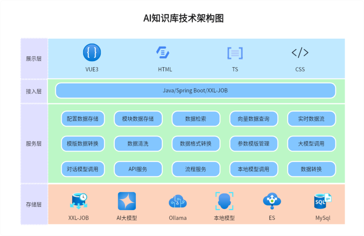Click the MySql text label
Screen dimensions: 364x236
pos(323,218)
